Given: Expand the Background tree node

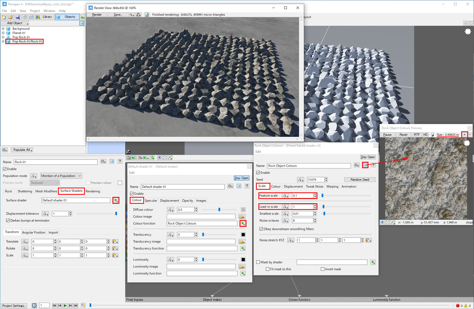Looking at the screenshot, I should point(3,29).
